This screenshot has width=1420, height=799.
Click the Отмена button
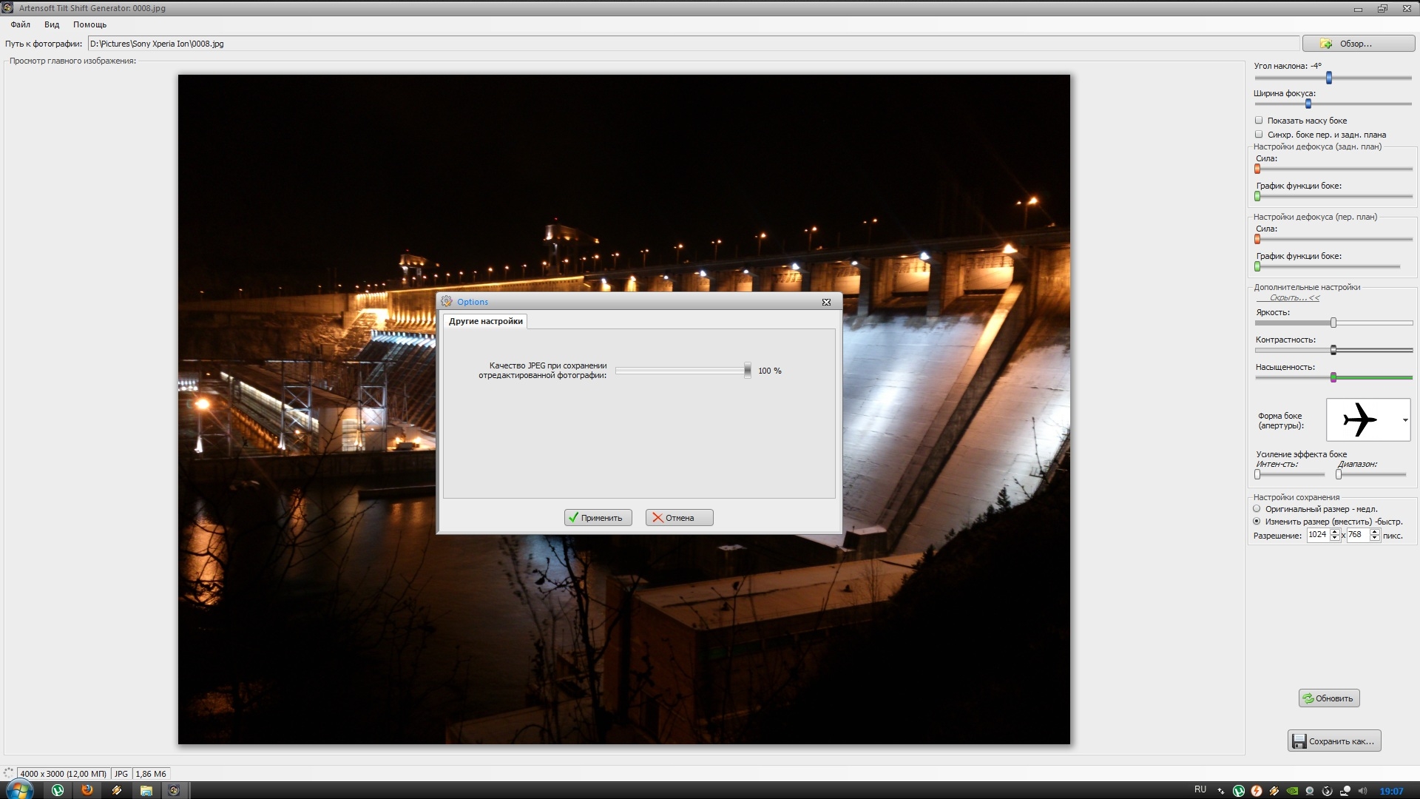tap(679, 518)
